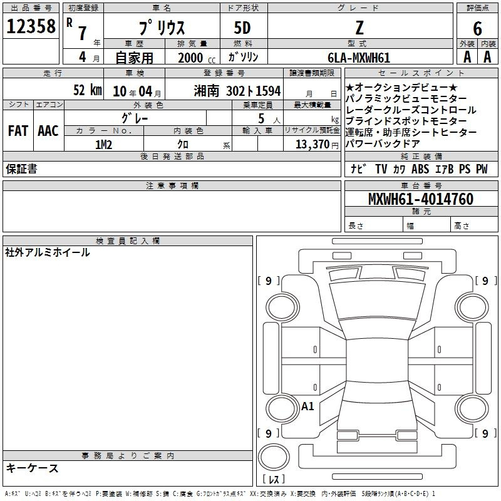Click the model code 6LA-MXWH61
501x501 pixels.
[359, 58]
